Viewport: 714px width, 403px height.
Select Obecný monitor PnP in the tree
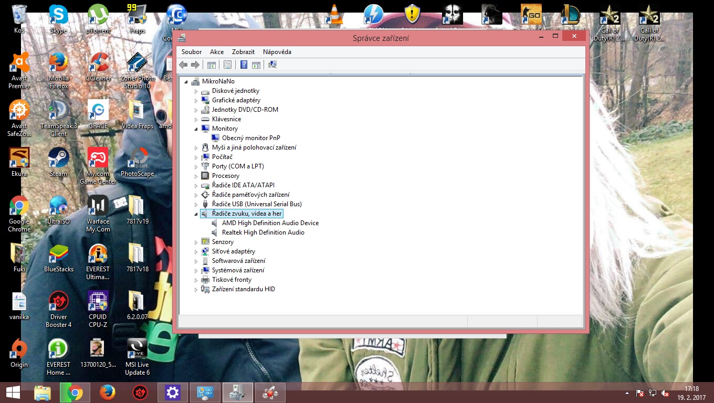coord(250,138)
